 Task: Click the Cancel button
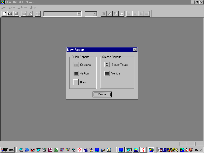(102, 94)
